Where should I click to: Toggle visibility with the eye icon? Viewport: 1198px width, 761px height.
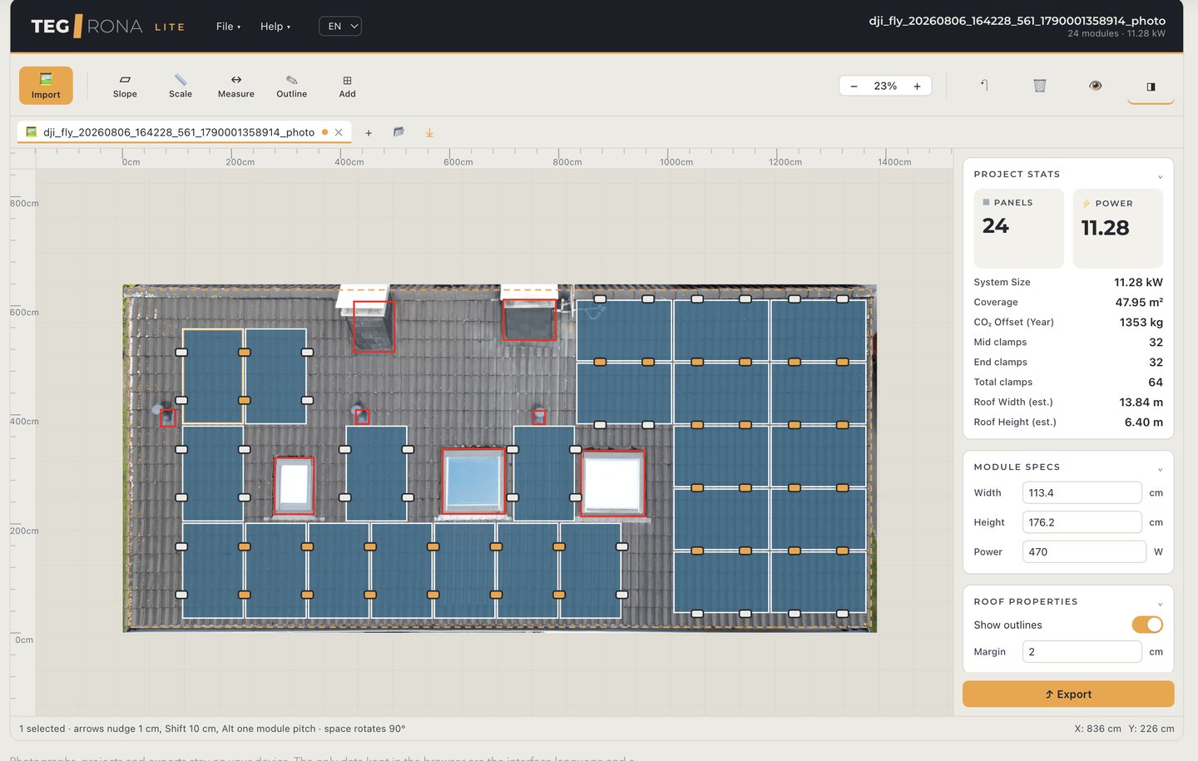point(1096,85)
